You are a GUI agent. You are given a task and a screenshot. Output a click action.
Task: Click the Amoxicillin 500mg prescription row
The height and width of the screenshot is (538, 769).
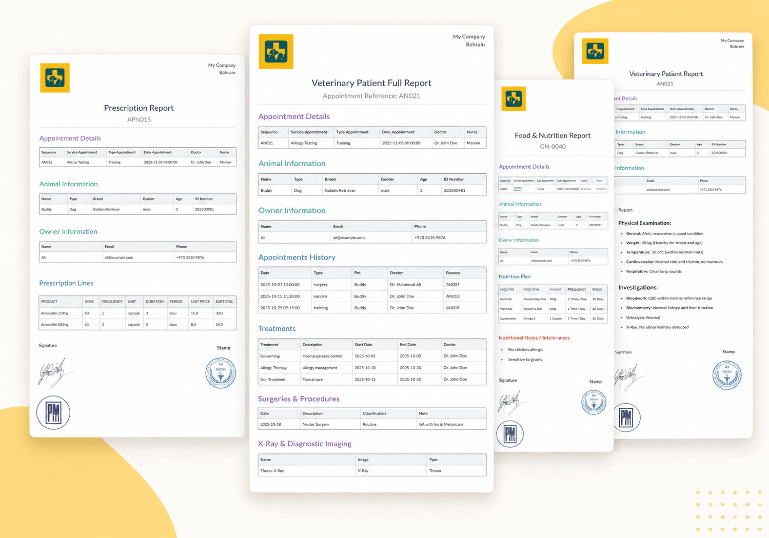[137, 324]
